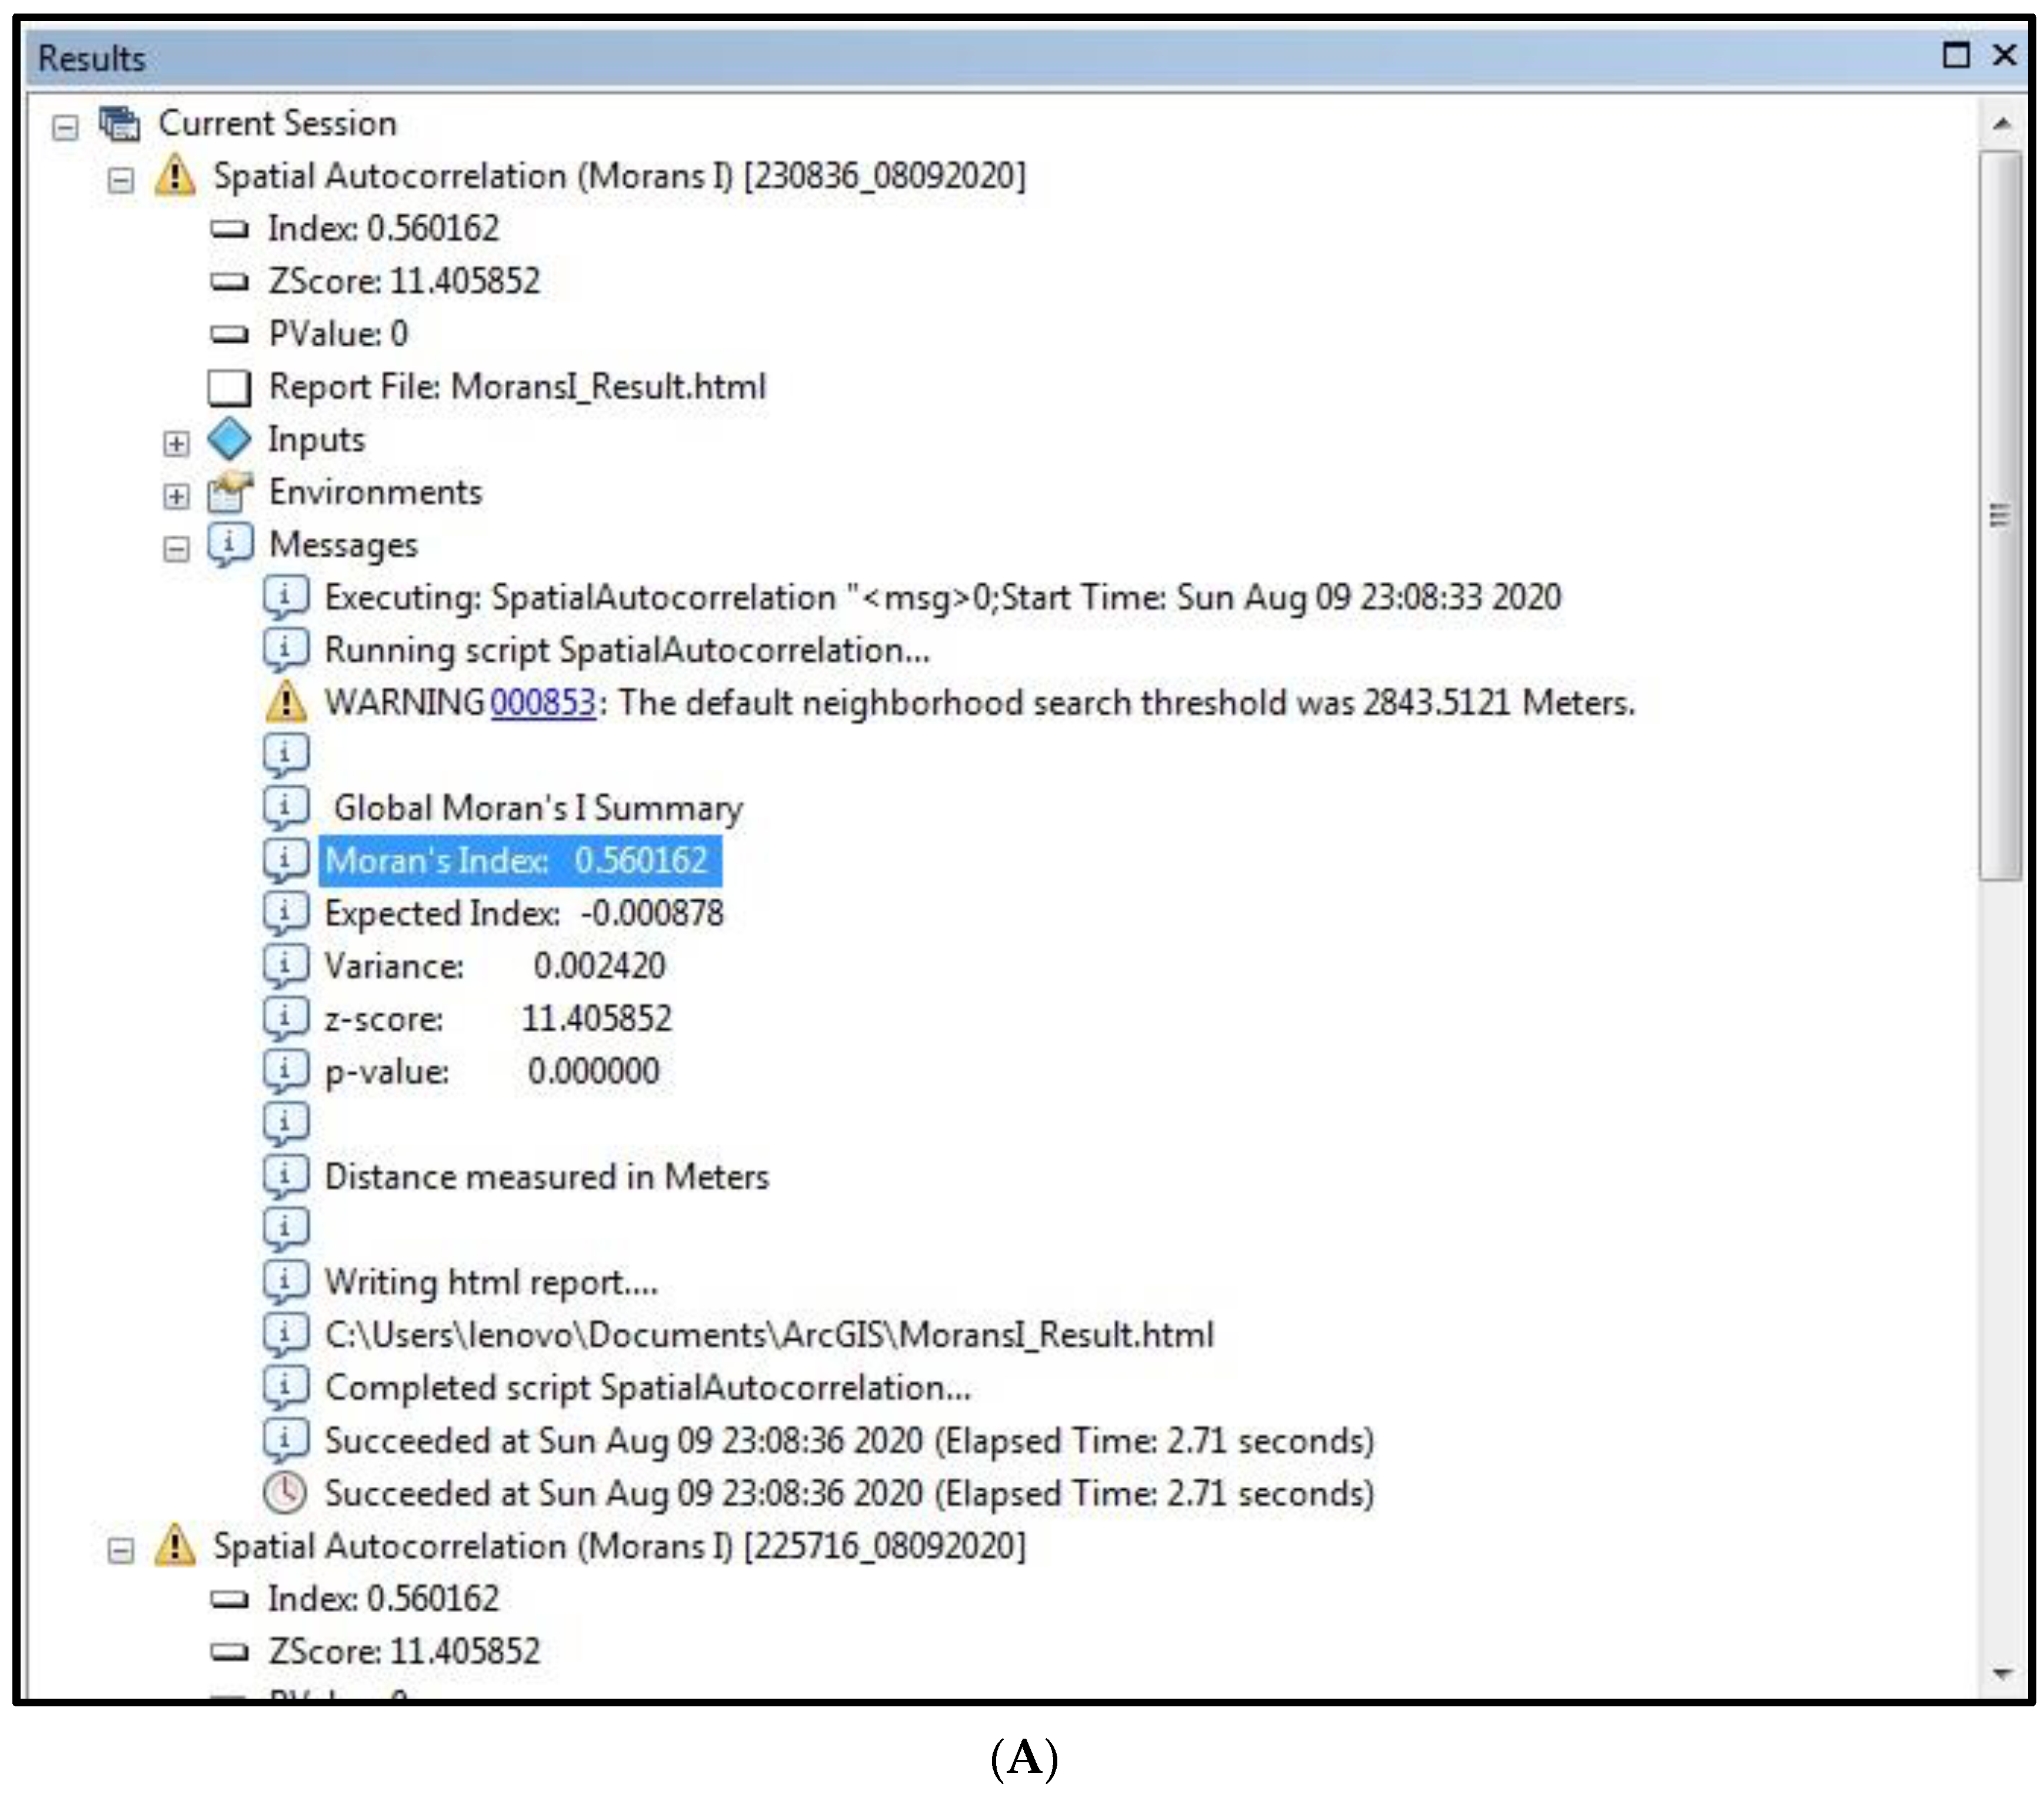
Task: Click the Current Session stacked windows icon
Action: coord(119,123)
